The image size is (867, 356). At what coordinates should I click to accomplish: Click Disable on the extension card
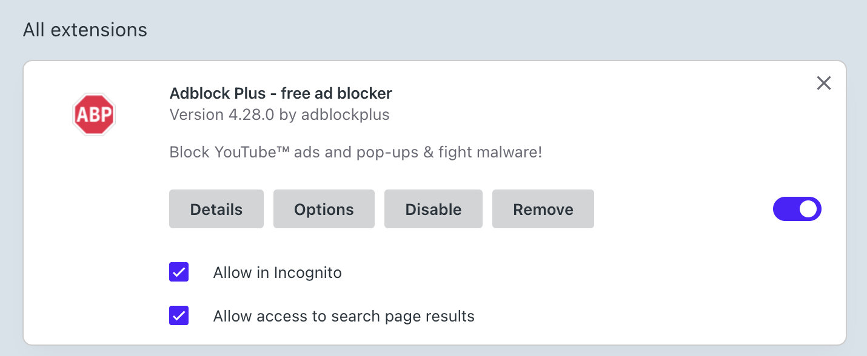point(433,209)
